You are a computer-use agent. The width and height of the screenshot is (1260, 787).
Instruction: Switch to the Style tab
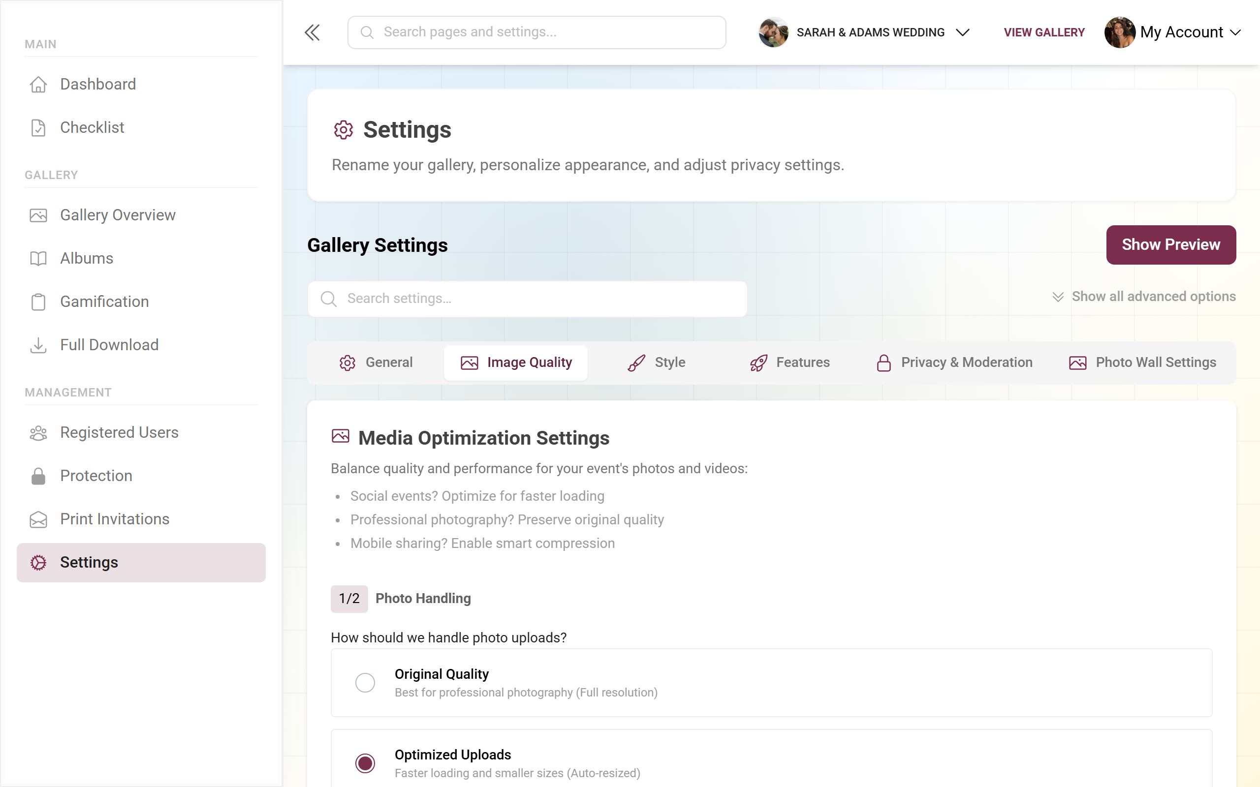656,363
